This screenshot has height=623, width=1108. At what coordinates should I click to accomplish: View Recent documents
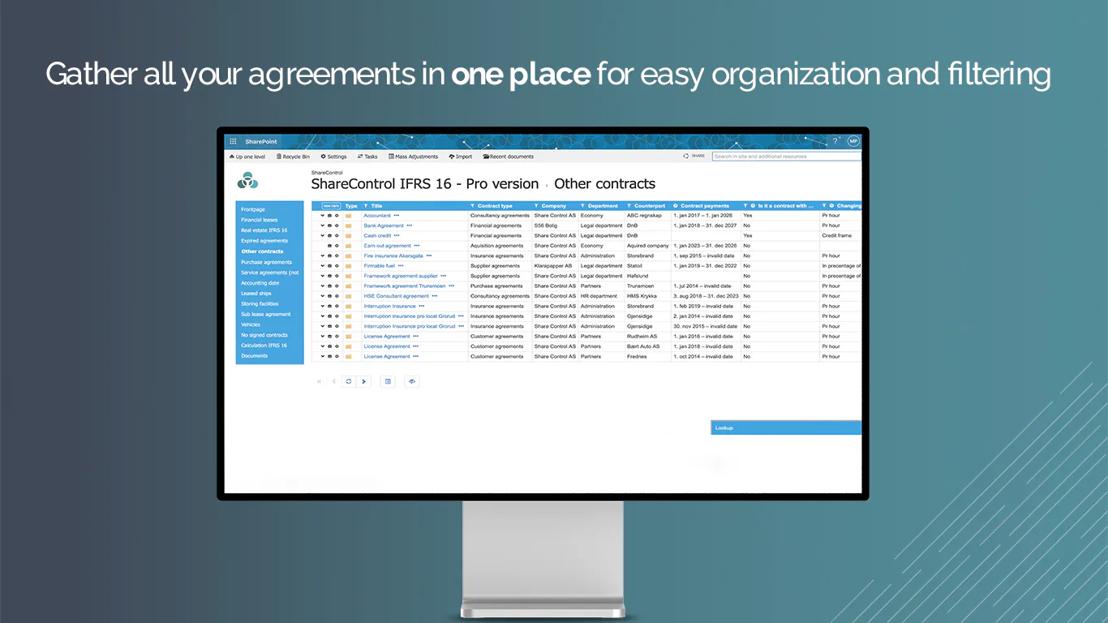(509, 157)
